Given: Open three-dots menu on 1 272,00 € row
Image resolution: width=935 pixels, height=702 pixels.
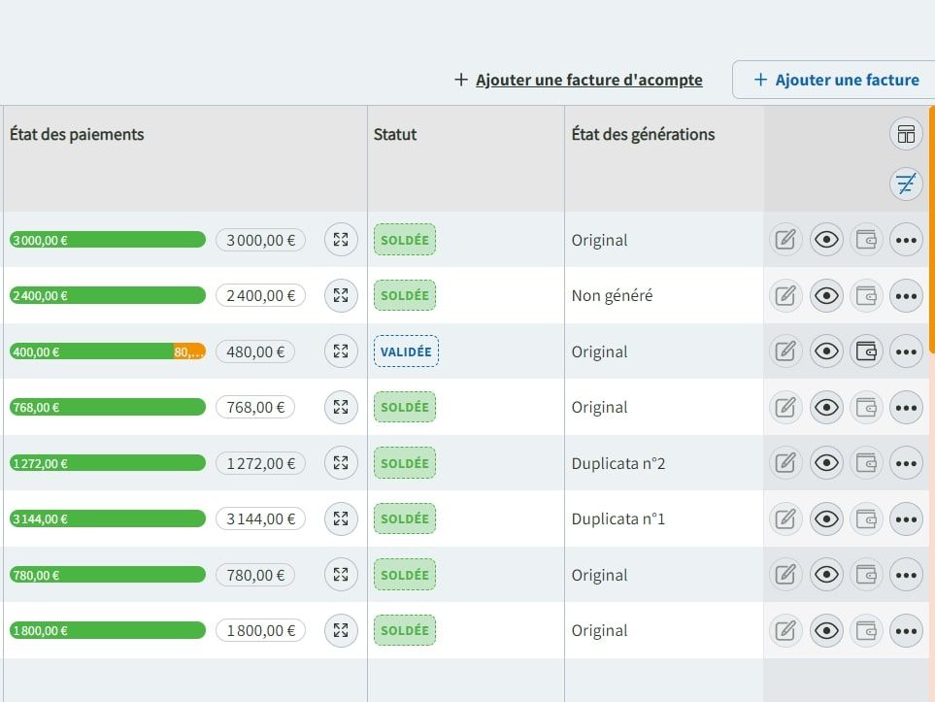Looking at the screenshot, I should tap(906, 463).
